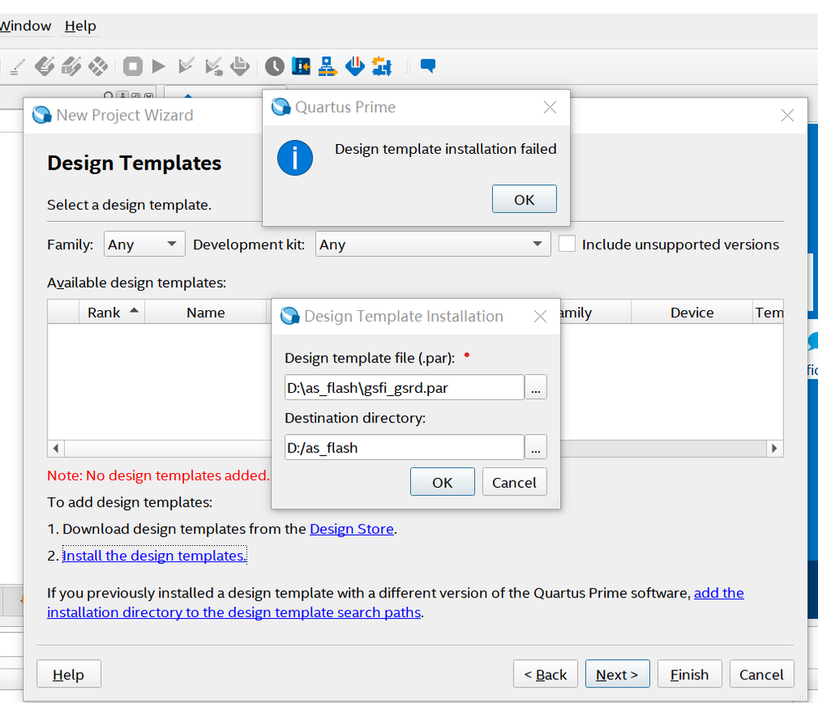Click the templates list horizontal scrollbar right arrow
This screenshot has height=703, width=818.
[x=775, y=448]
